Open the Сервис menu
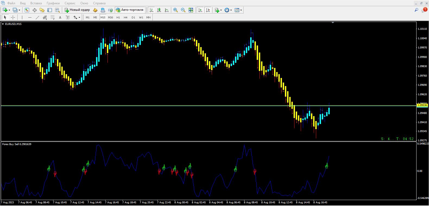The height and width of the screenshot is (206, 429). (x=70, y=3)
